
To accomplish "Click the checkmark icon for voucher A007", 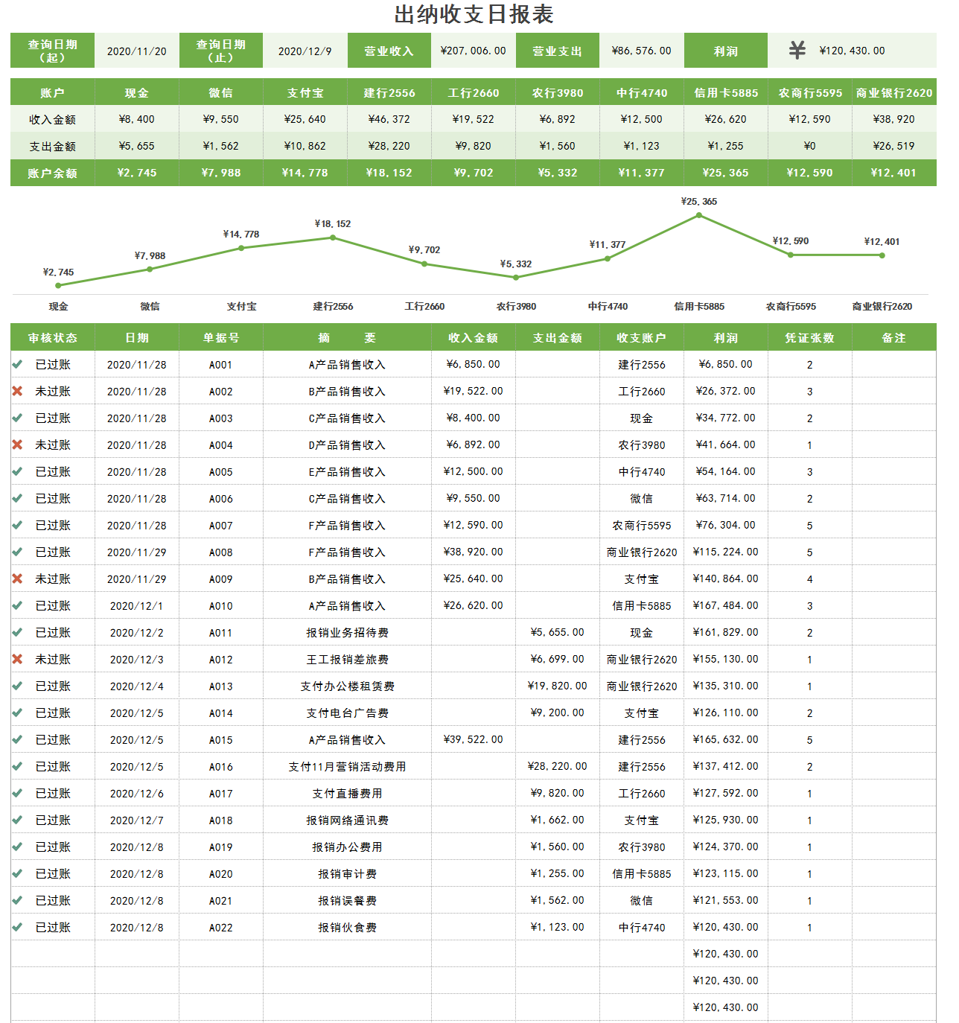I will [16, 525].
